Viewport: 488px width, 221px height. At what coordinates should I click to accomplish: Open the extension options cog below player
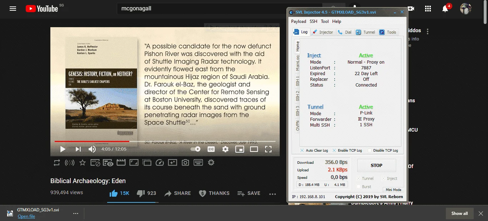click(211, 163)
